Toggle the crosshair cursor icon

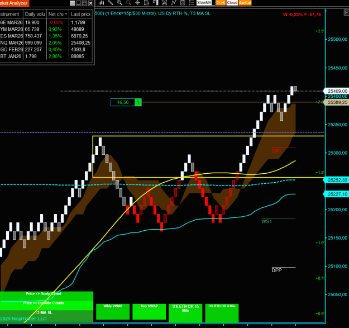[x=137, y=3]
